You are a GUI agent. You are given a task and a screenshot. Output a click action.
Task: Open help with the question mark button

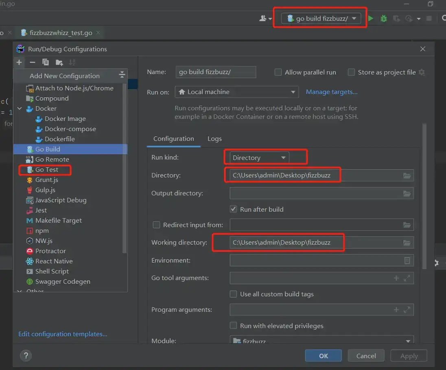coord(26,356)
